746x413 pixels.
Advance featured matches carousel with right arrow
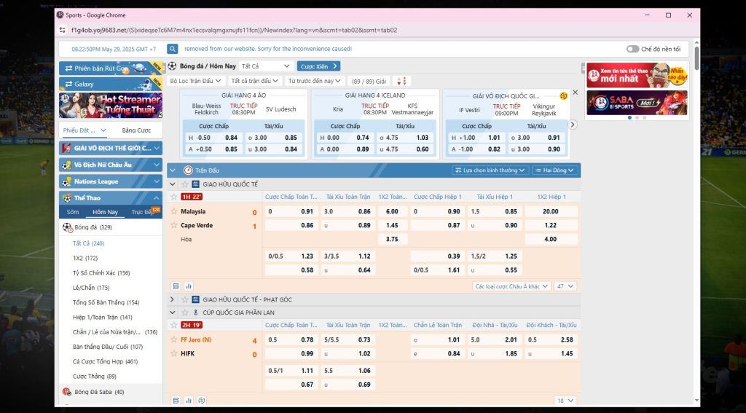pos(573,125)
